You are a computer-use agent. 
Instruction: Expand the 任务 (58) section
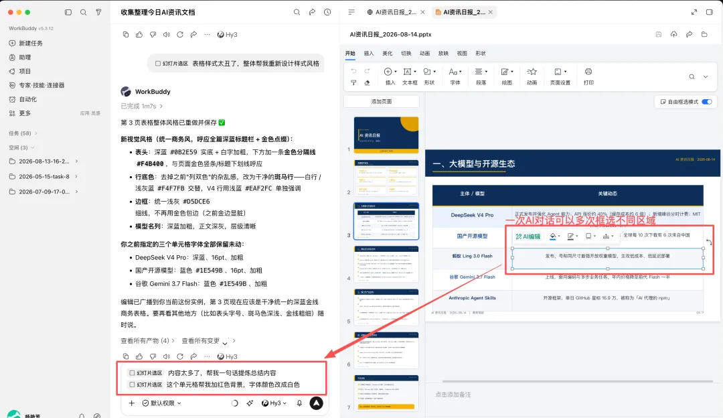click(x=23, y=133)
